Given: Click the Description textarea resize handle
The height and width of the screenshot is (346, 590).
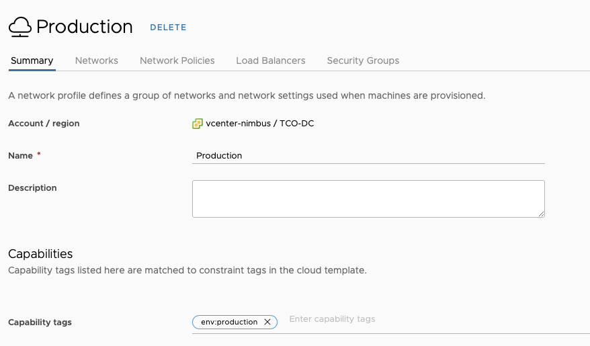Looking at the screenshot, I should click(x=541, y=214).
